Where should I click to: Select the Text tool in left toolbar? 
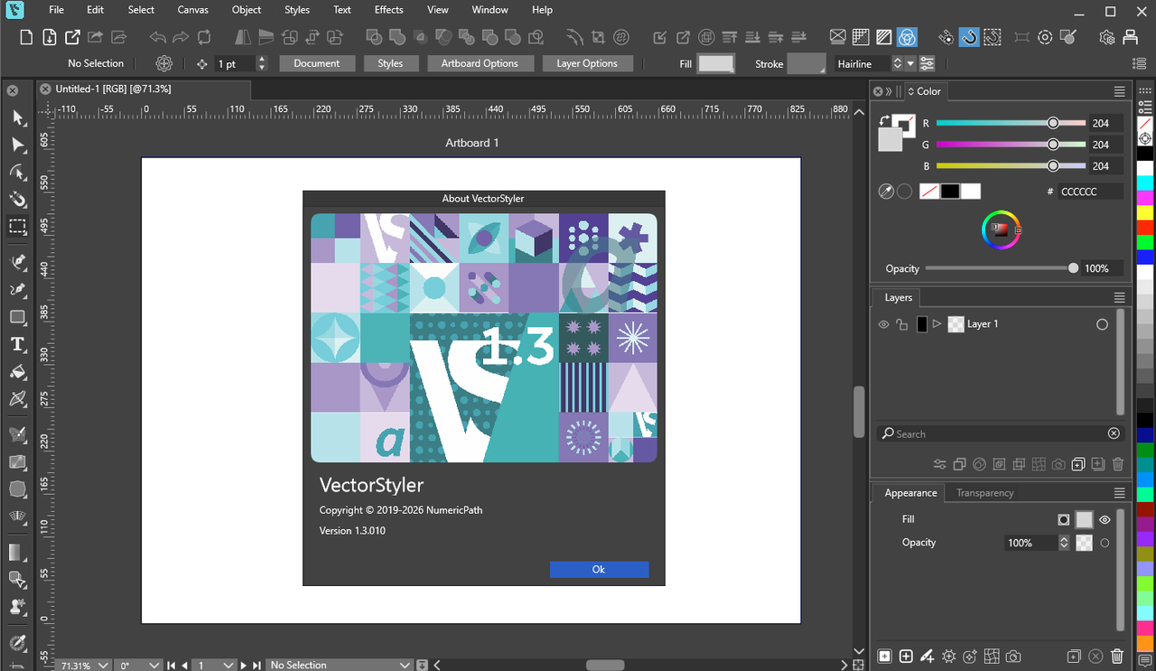[17, 344]
